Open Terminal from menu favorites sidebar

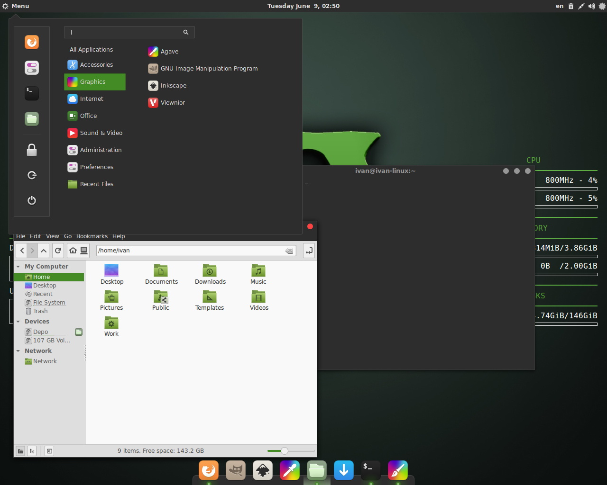point(32,93)
